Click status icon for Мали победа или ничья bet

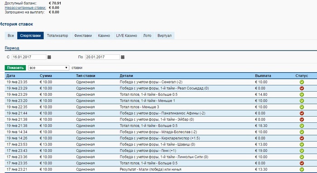tap(302, 169)
